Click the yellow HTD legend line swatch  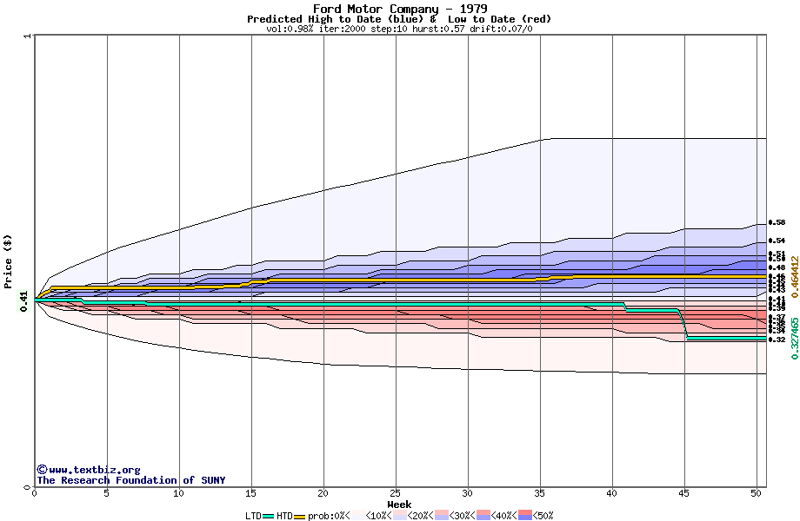coord(299,517)
